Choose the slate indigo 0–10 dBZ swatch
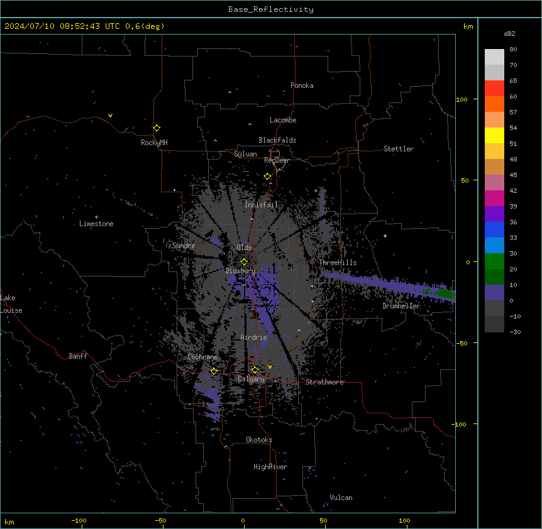 pyautogui.click(x=494, y=293)
